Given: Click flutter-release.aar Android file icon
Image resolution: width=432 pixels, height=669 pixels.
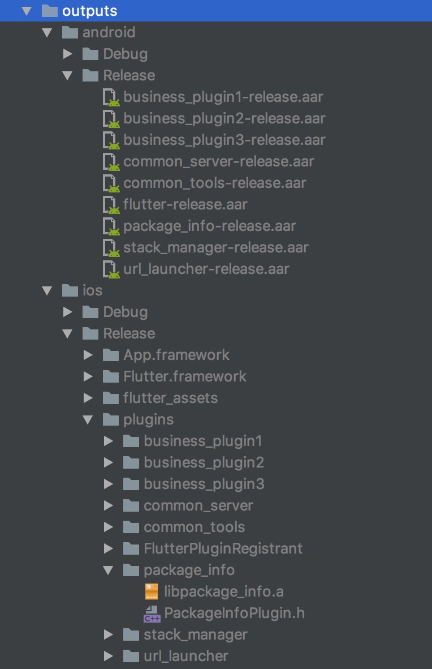Looking at the screenshot, I should pos(111,205).
